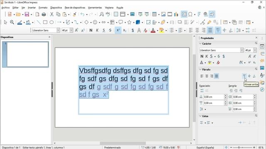Click the Undo arrow icon

pos(82,14)
